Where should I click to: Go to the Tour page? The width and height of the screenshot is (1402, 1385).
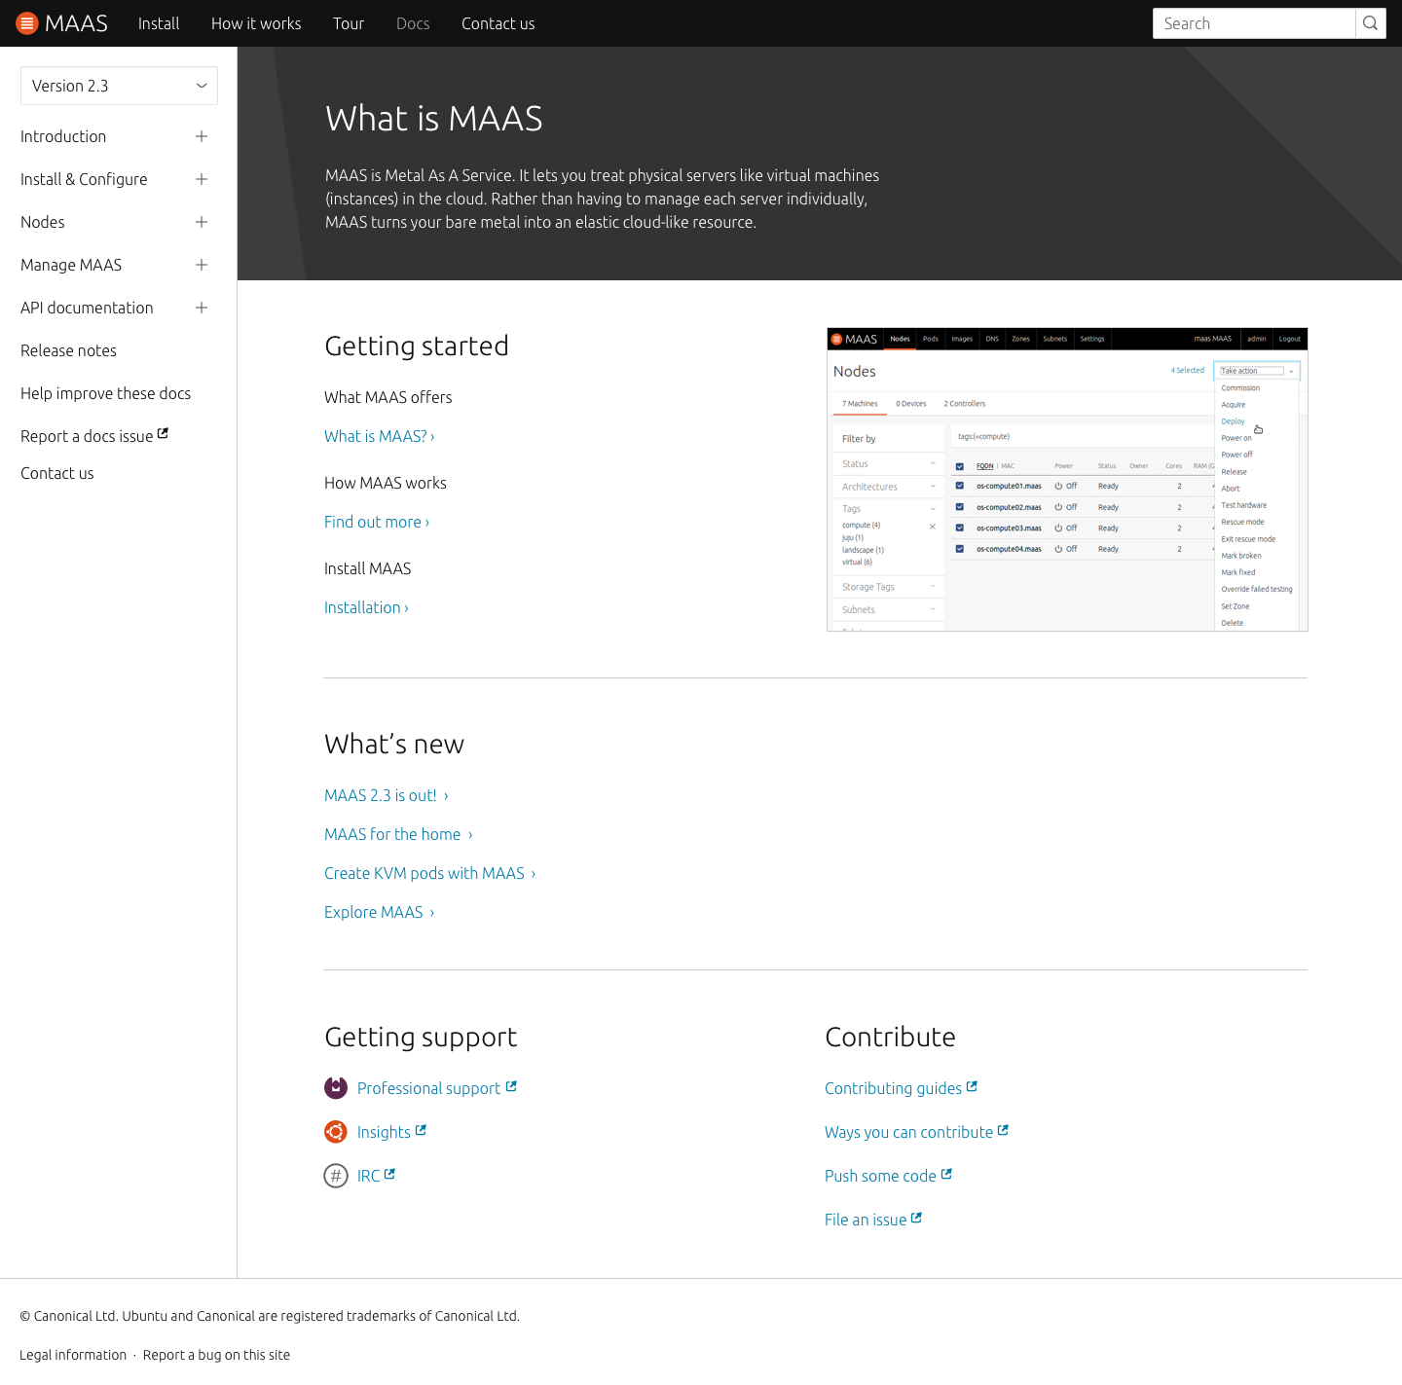coord(349,23)
